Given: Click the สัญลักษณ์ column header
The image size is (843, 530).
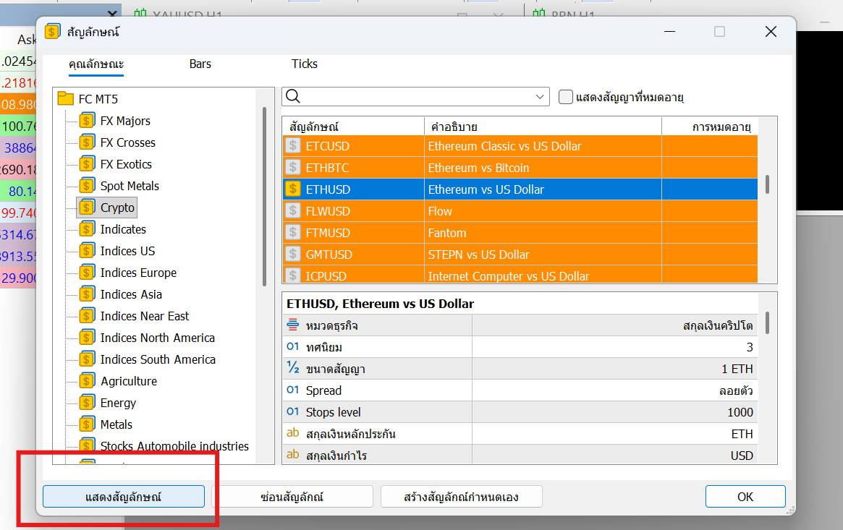Looking at the screenshot, I should (x=353, y=127).
